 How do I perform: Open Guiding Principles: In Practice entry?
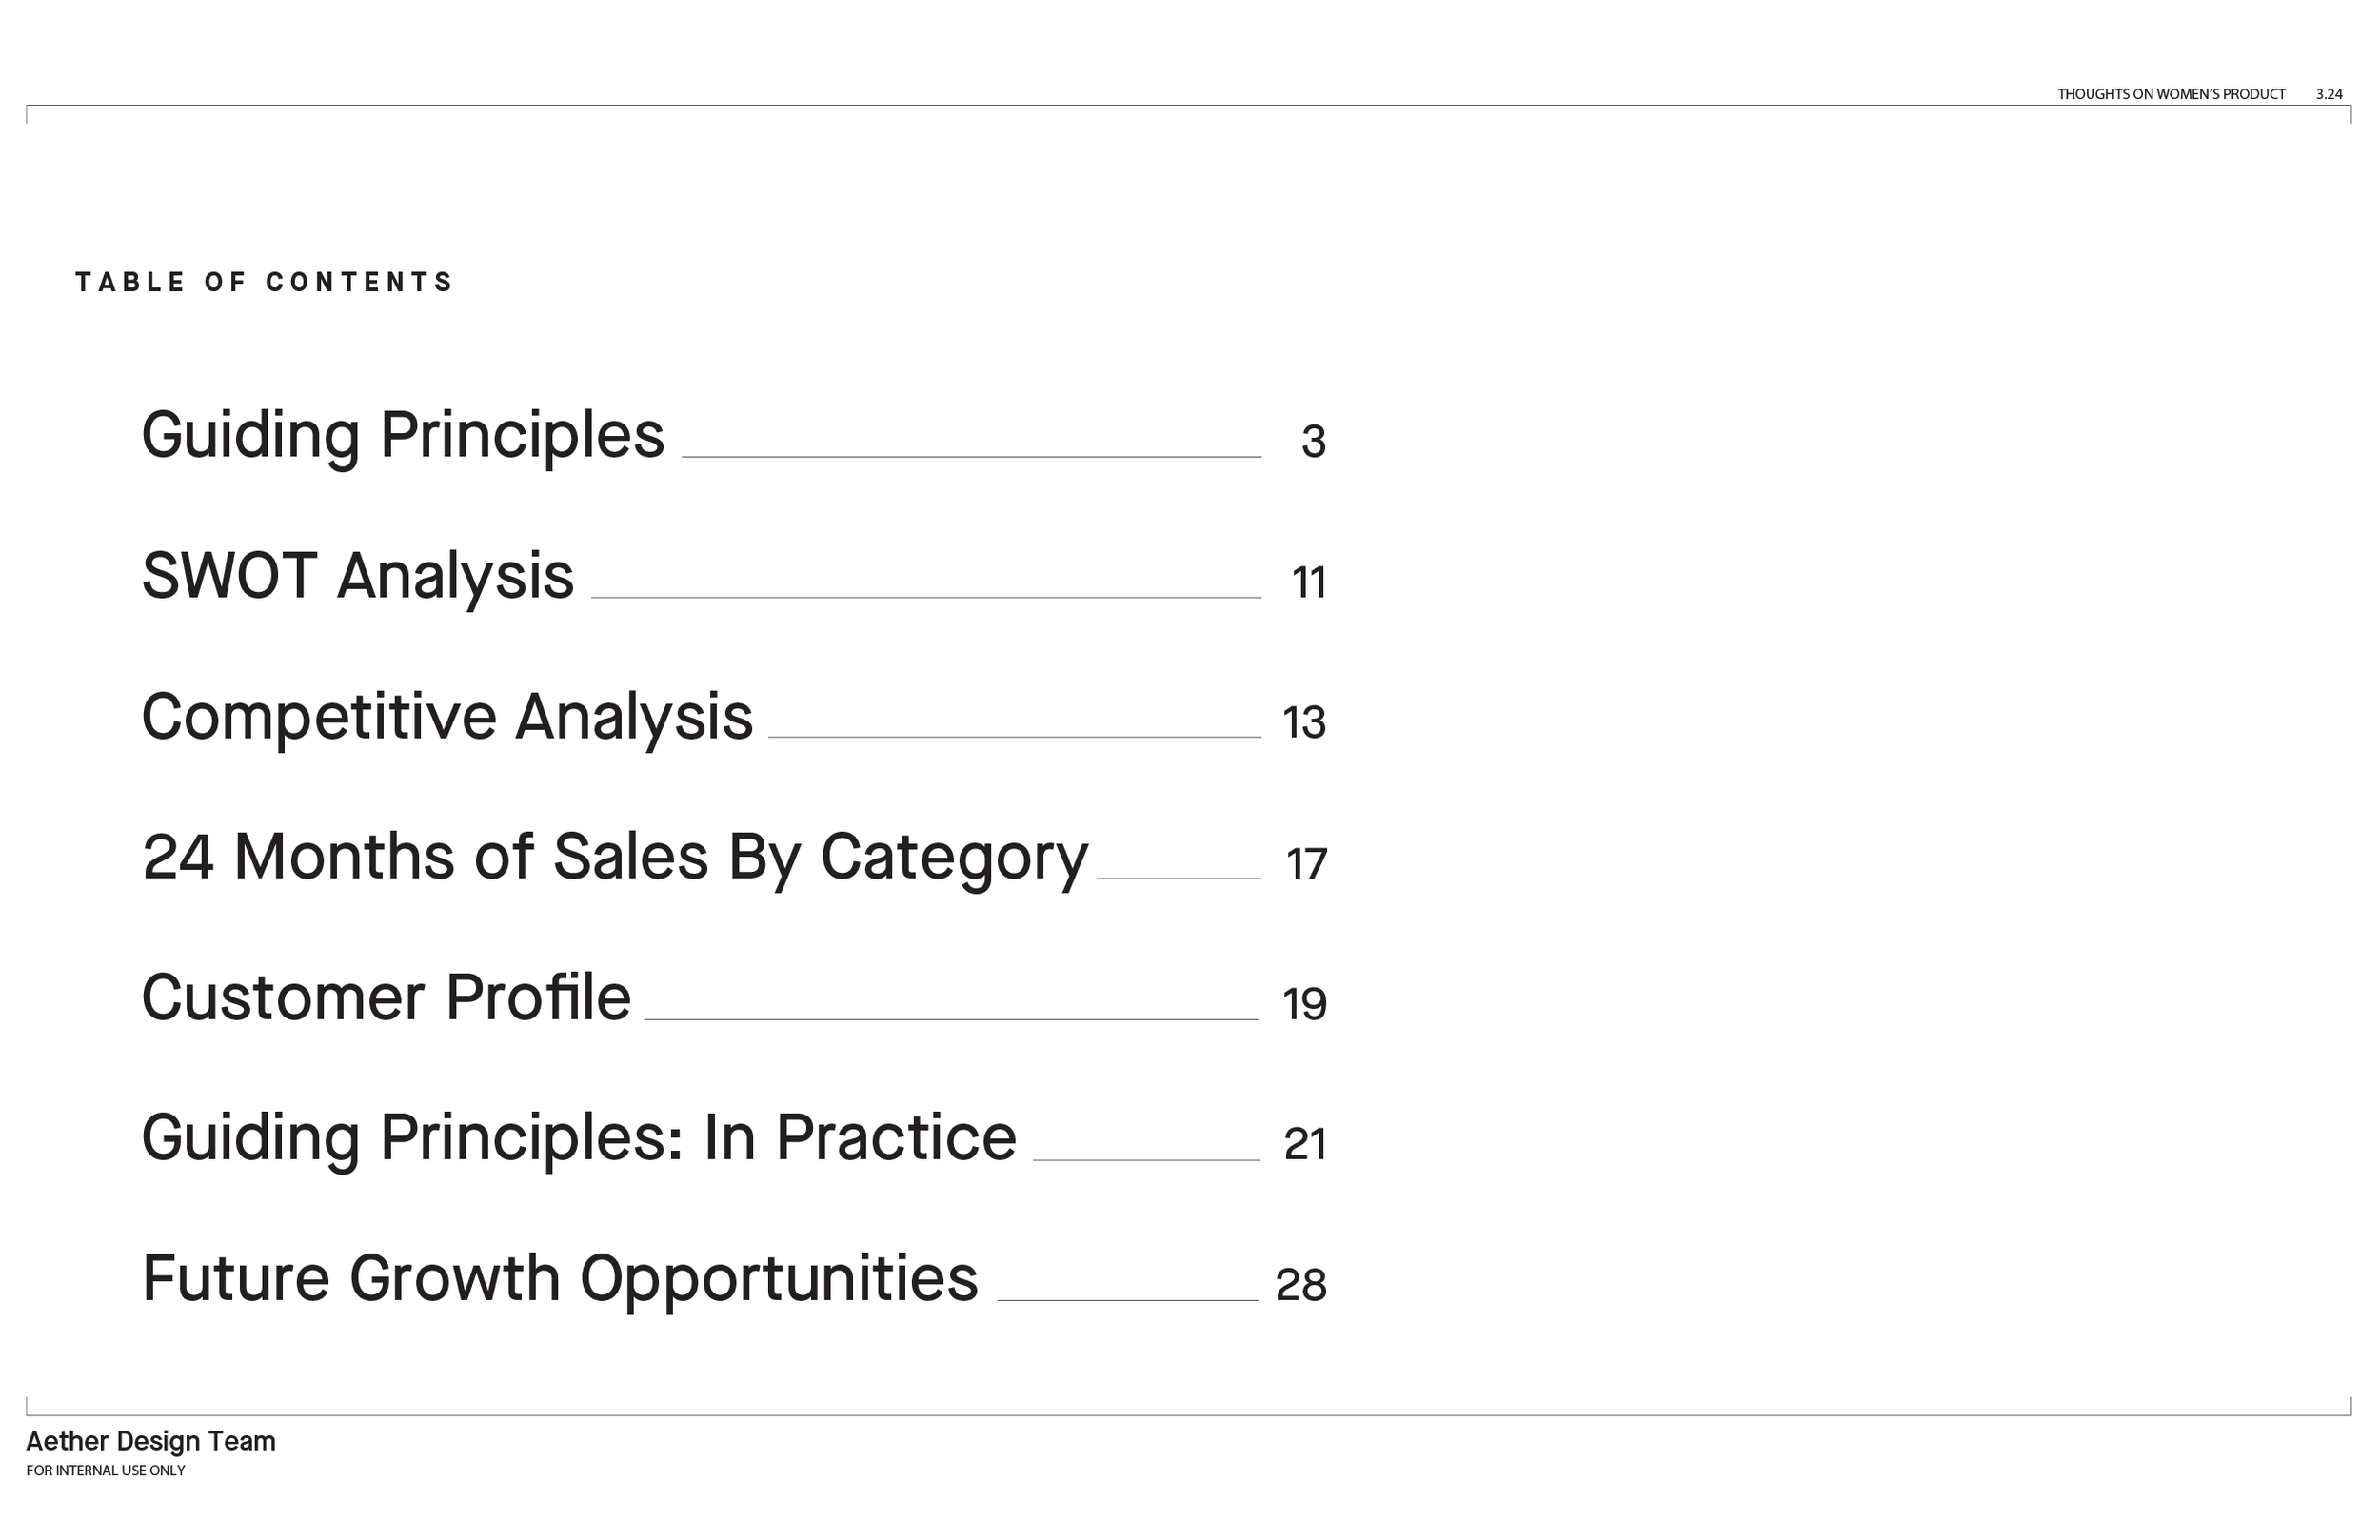(579, 1139)
